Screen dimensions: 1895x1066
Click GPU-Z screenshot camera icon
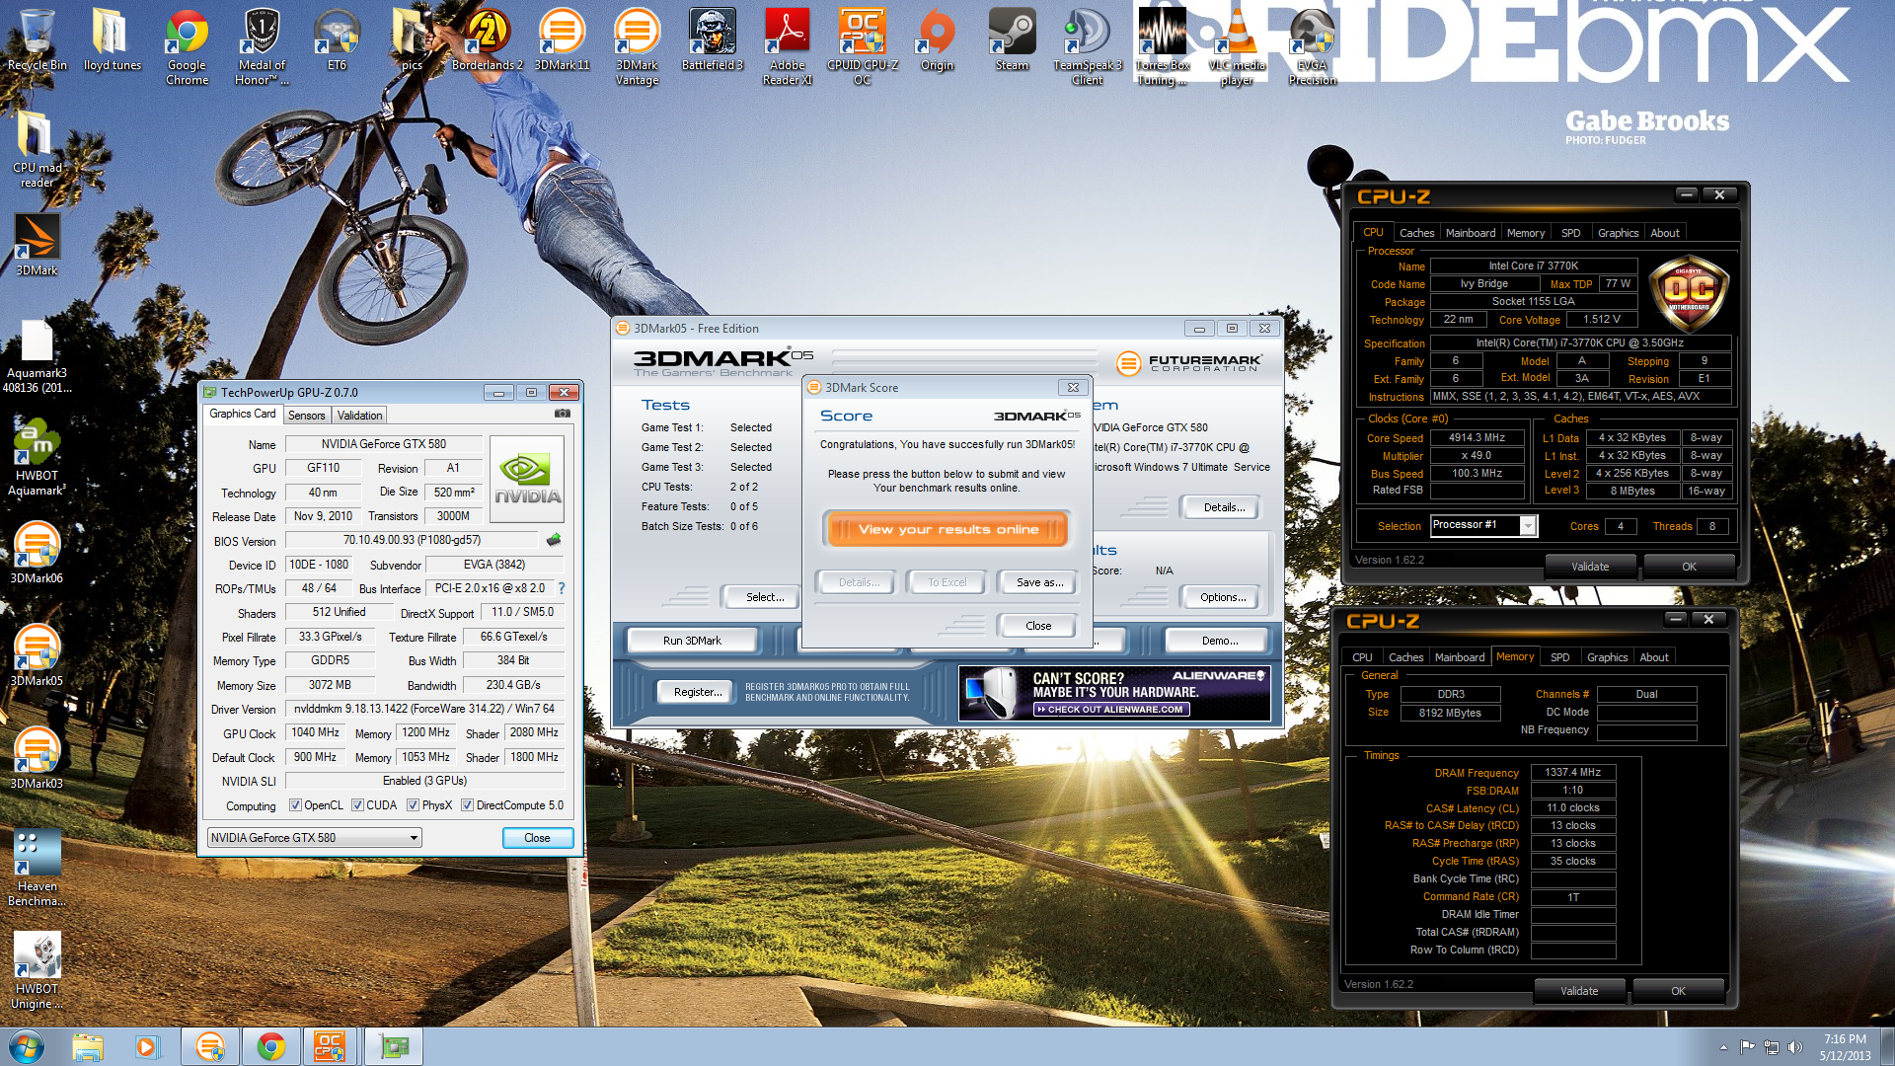(x=562, y=415)
